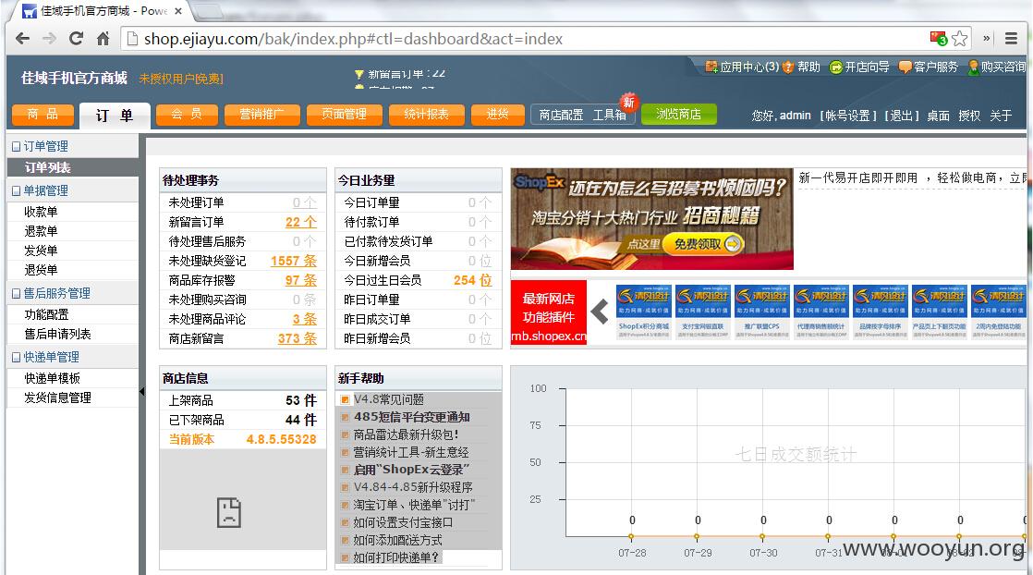This screenshot has width=1033, height=575.
Task: Open 帐号设置 account settings
Action: [848, 116]
